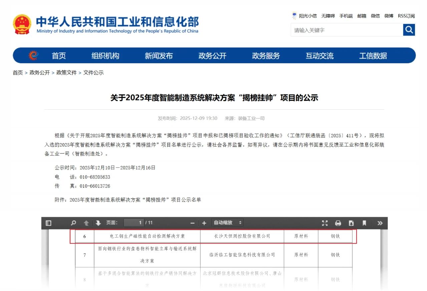Switch PDF viewer to presentation mode
The height and width of the screenshot is (291, 427).
(325, 223)
